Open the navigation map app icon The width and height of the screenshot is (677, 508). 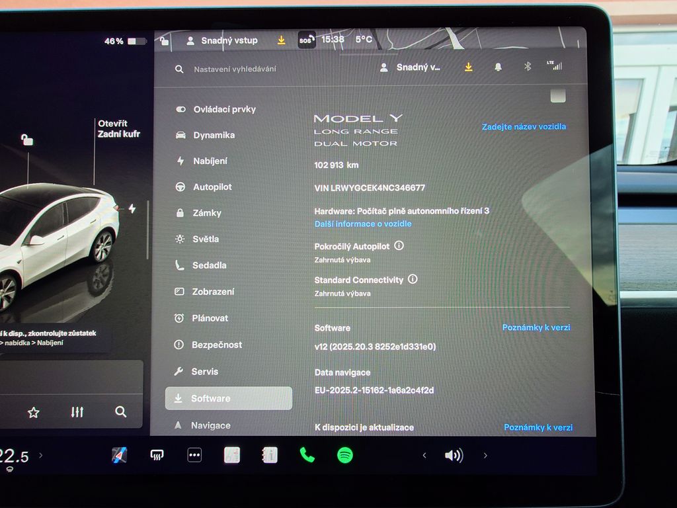pos(119,455)
